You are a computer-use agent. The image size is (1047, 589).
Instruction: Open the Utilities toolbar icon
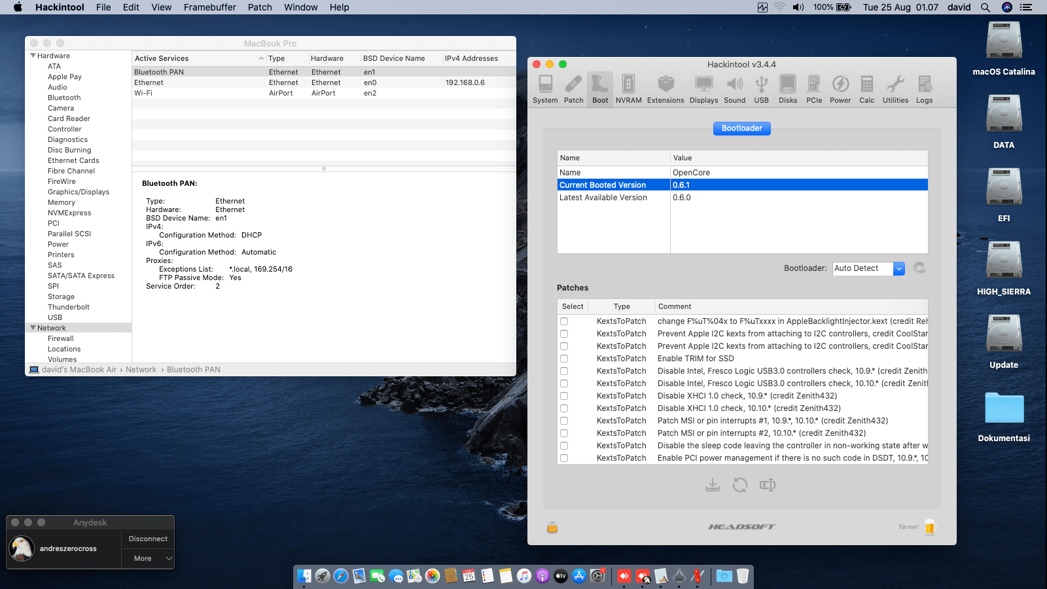[x=895, y=89]
